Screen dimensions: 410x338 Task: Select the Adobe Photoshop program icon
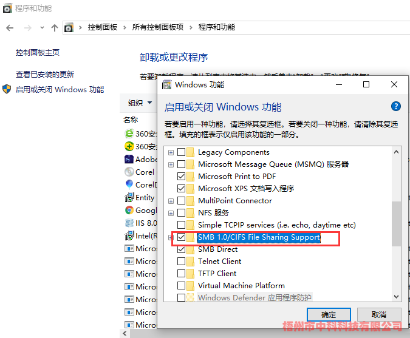pos(129,159)
